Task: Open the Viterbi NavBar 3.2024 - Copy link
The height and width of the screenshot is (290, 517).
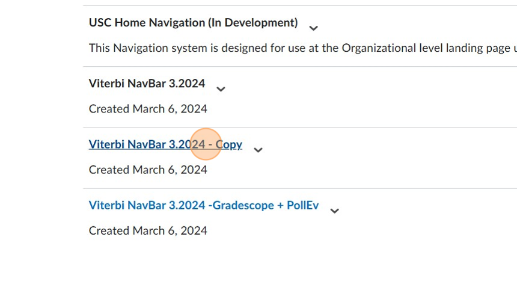Action: coord(165,144)
